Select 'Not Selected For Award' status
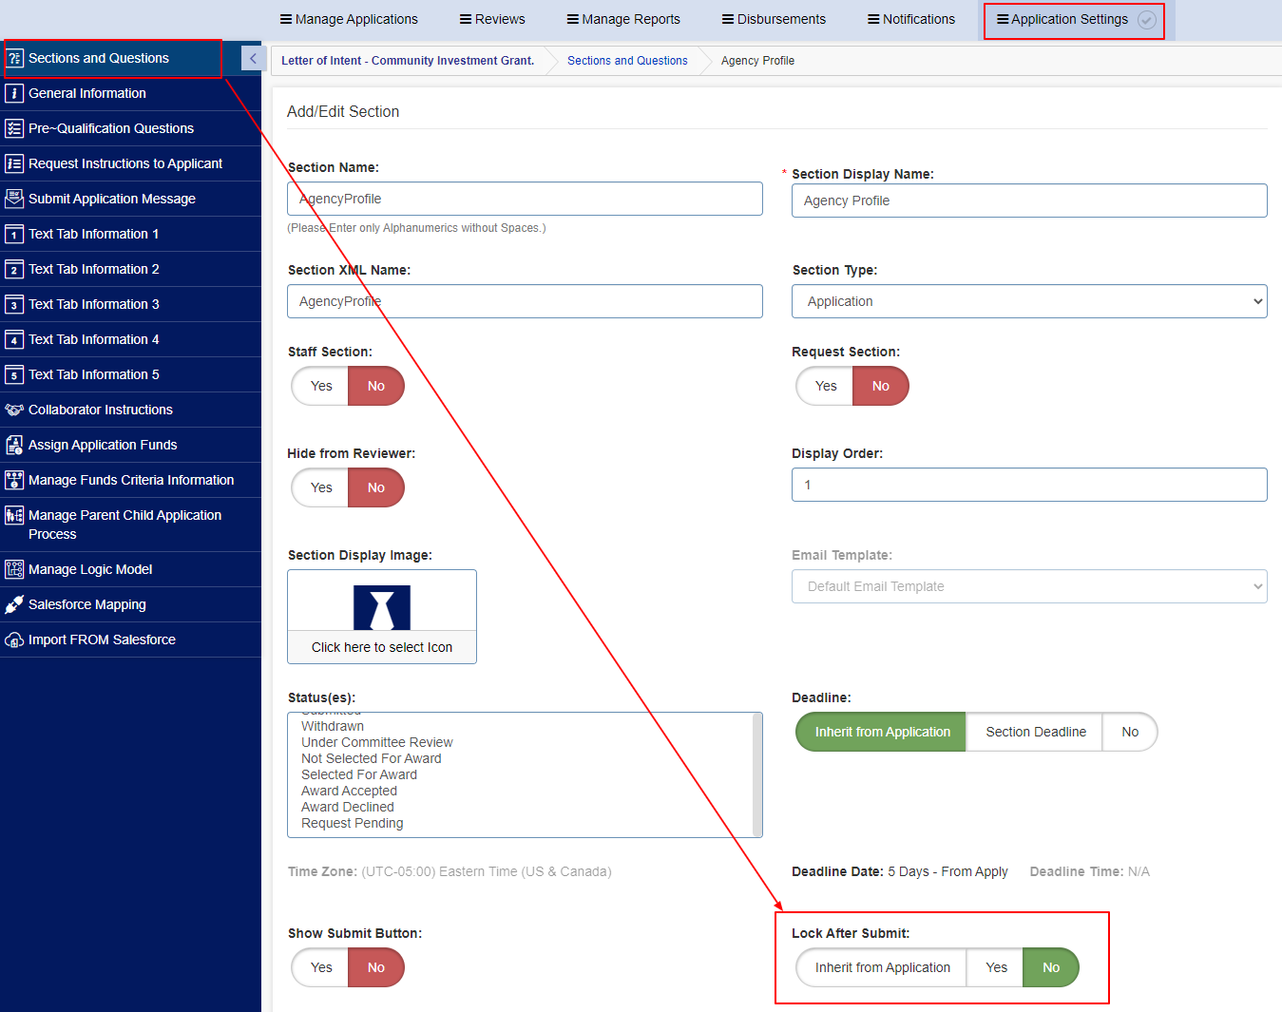Image resolution: width=1282 pixels, height=1012 pixels. click(x=372, y=758)
